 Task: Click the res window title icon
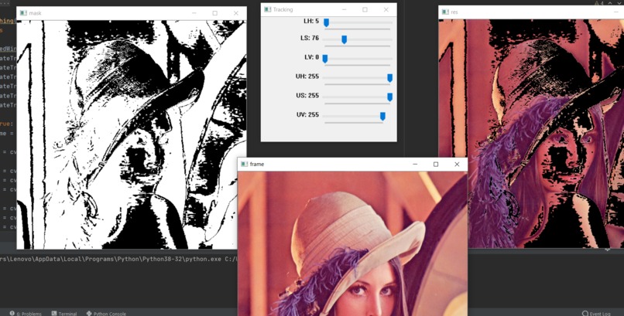coord(445,12)
